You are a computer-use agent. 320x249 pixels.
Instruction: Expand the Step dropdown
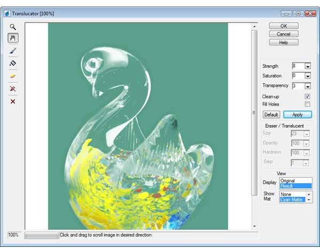pos(306,163)
